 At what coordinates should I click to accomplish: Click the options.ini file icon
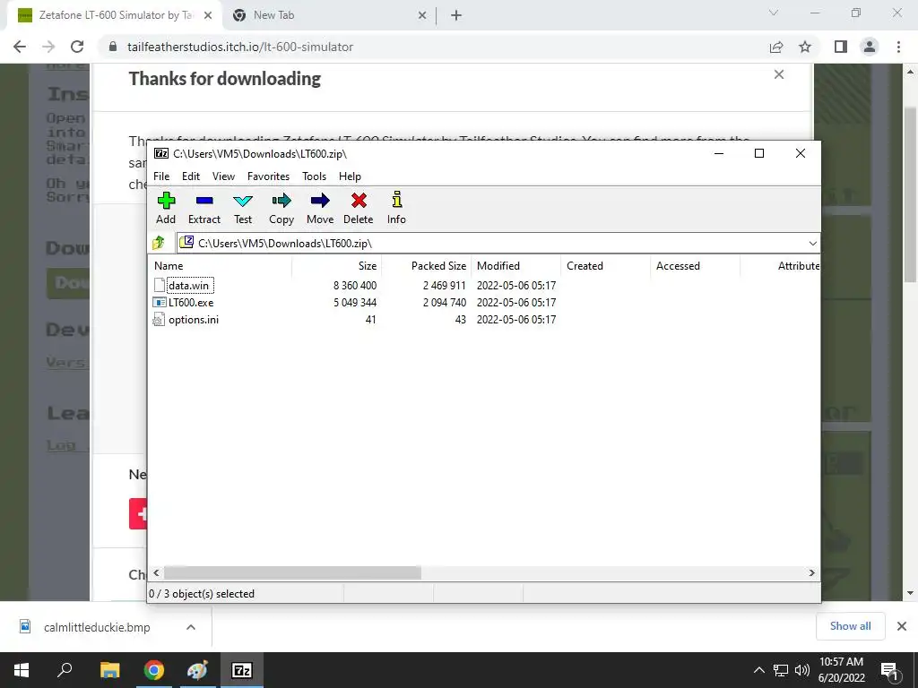coord(159,320)
